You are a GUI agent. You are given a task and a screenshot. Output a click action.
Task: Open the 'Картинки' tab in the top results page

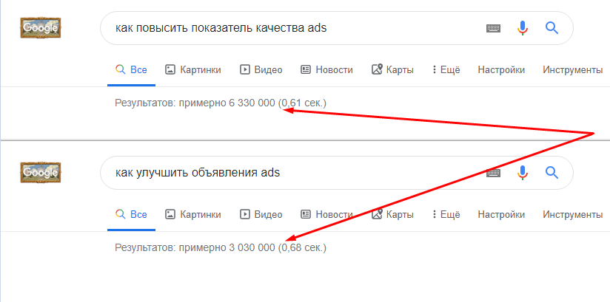click(x=193, y=70)
